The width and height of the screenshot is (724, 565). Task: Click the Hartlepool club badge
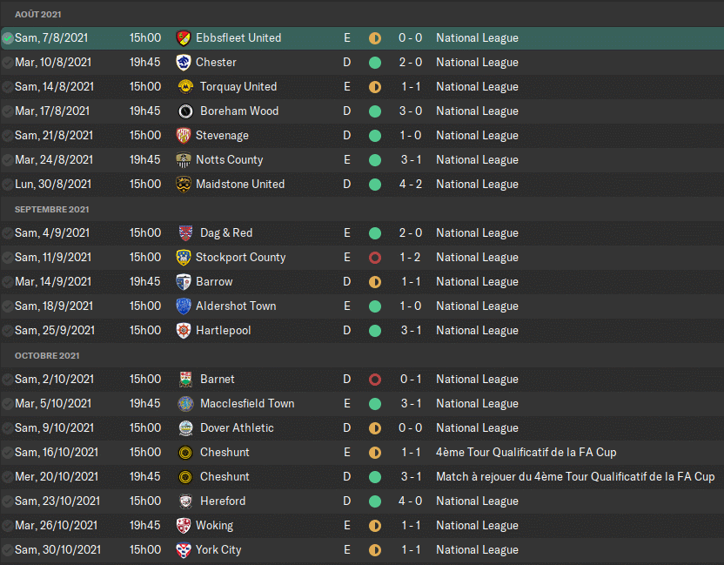[183, 331]
